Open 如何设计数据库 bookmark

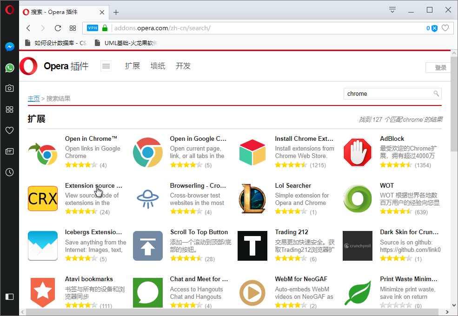click(55, 43)
